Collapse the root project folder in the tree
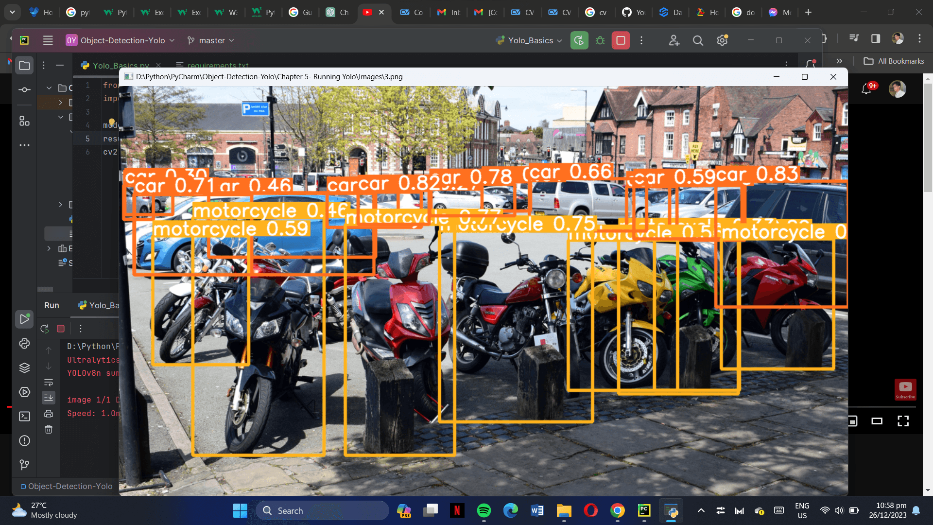 [49, 88]
